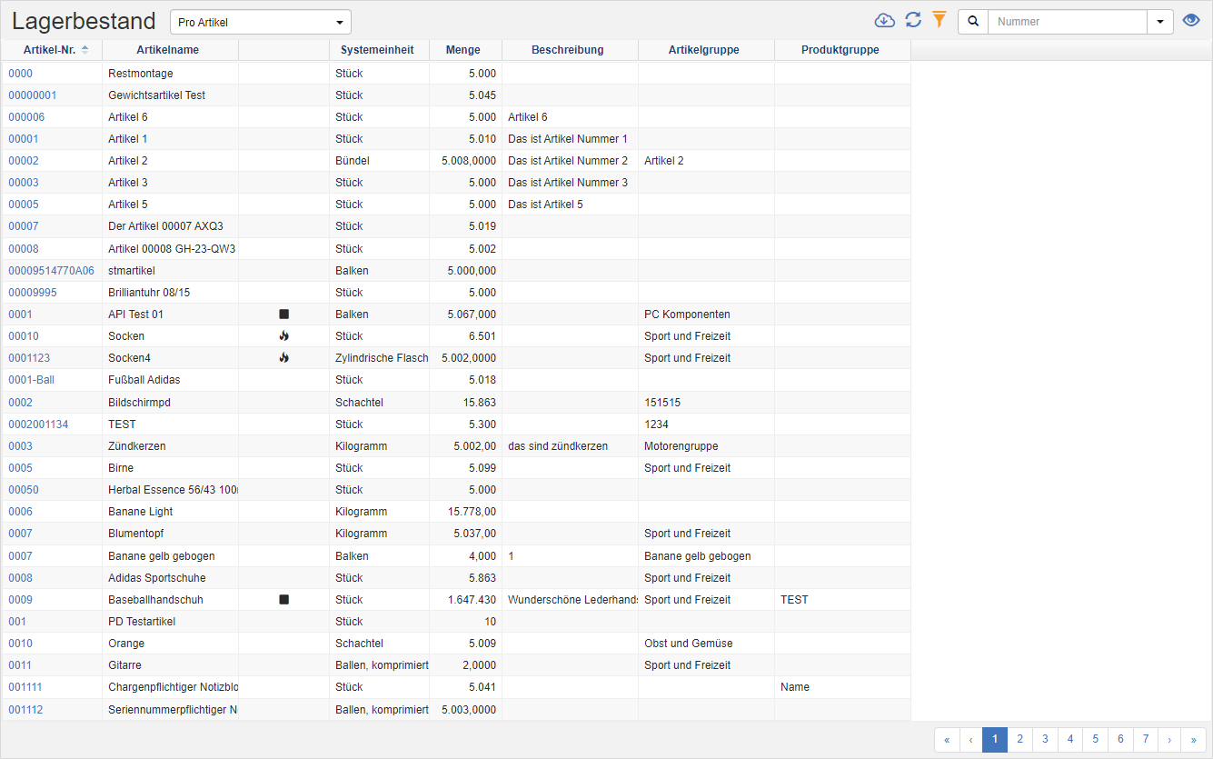The image size is (1213, 759).
Task: Click the flame icon for Socken
Action: pyautogui.click(x=283, y=336)
